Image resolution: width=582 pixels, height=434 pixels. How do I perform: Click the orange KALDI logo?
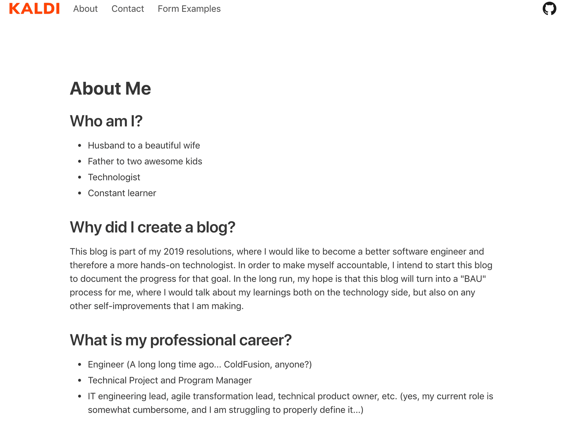coord(34,9)
